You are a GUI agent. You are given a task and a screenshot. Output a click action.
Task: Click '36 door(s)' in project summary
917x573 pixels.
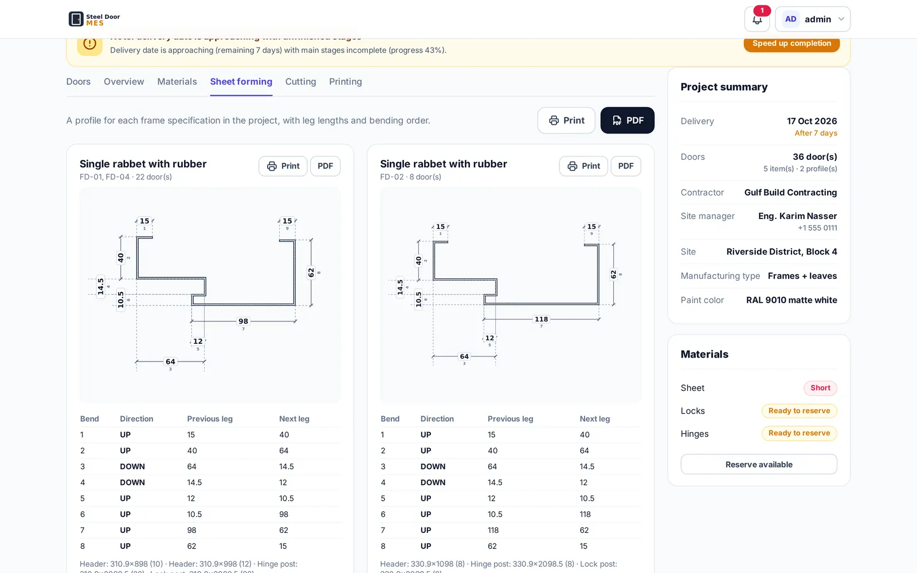coord(814,156)
